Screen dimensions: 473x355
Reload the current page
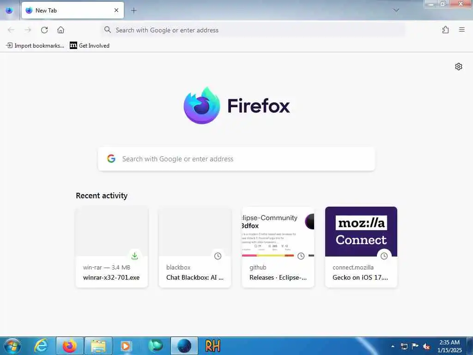click(44, 30)
